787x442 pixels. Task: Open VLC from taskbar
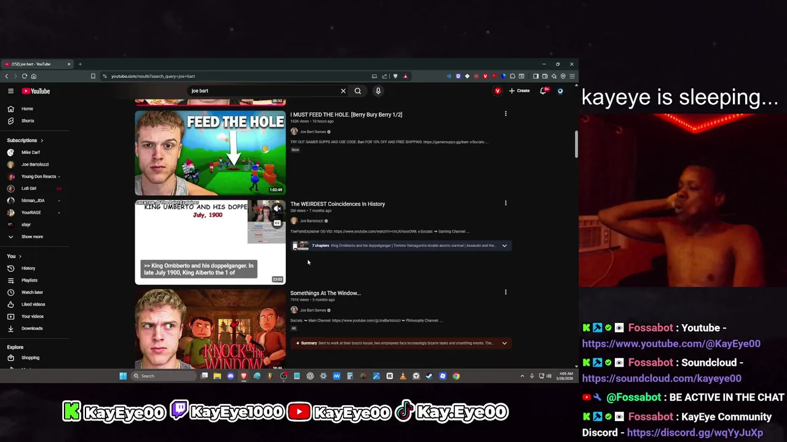403,376
